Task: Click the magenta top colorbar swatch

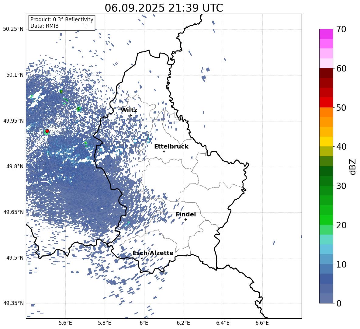Action: (x=326, y=34)
